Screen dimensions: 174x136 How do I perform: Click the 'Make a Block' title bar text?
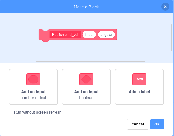point(86,7)
